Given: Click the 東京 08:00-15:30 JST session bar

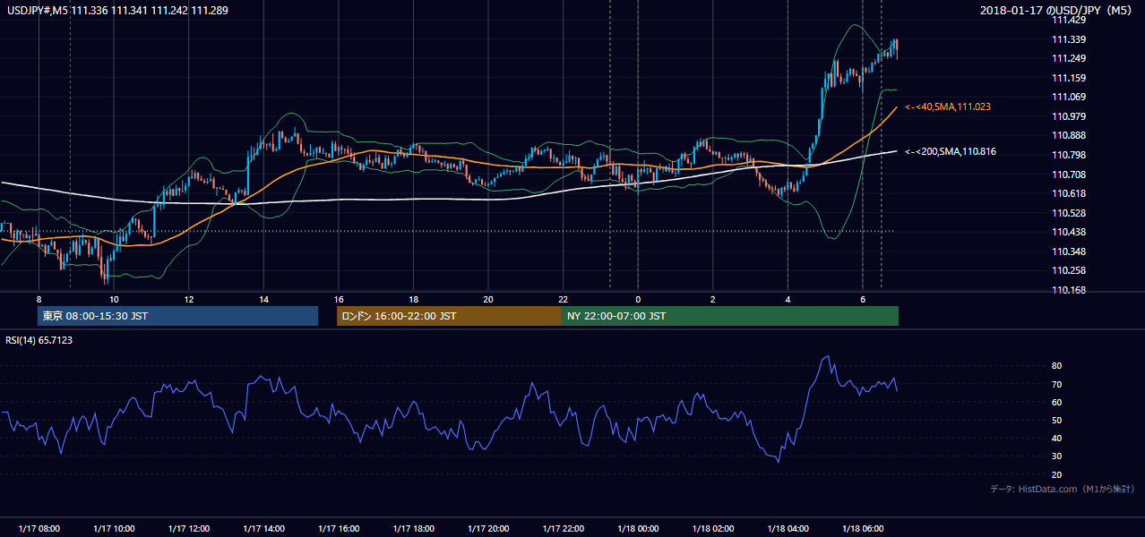Looking at the screenshot, I should click(177, 316).
